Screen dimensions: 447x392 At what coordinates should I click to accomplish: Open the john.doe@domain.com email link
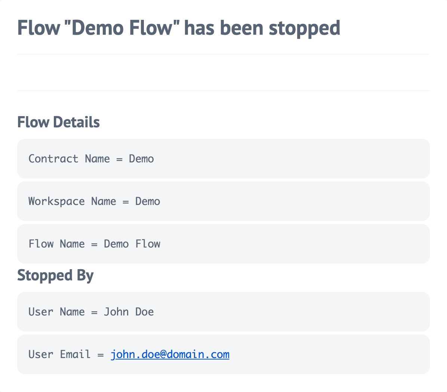[x=170, y=354]
